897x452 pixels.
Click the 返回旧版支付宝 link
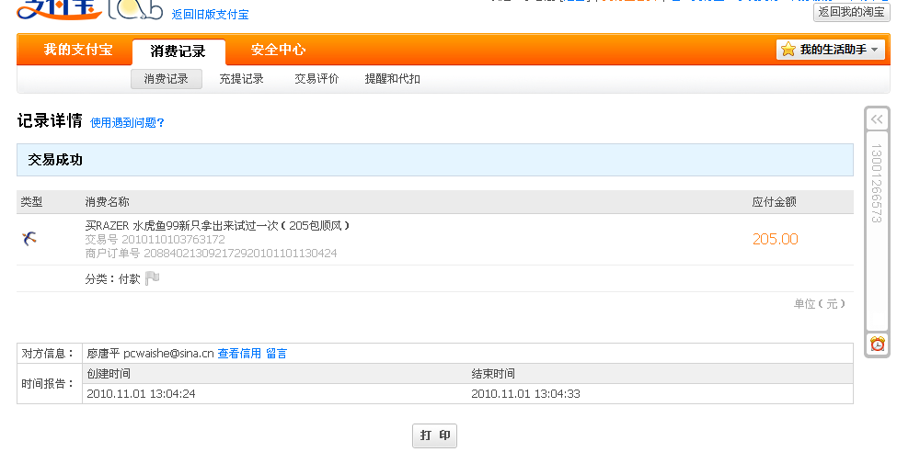(210, 15)
